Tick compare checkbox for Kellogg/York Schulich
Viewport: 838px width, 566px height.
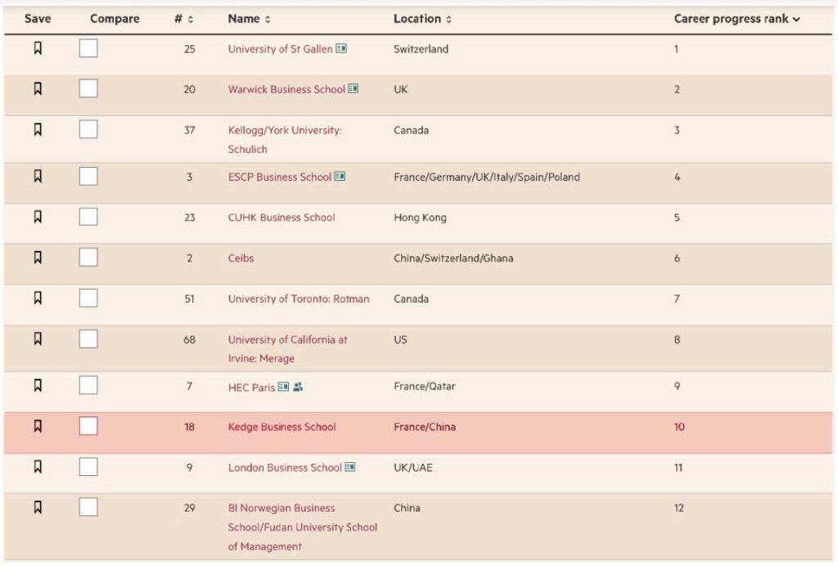click(88, 129)
